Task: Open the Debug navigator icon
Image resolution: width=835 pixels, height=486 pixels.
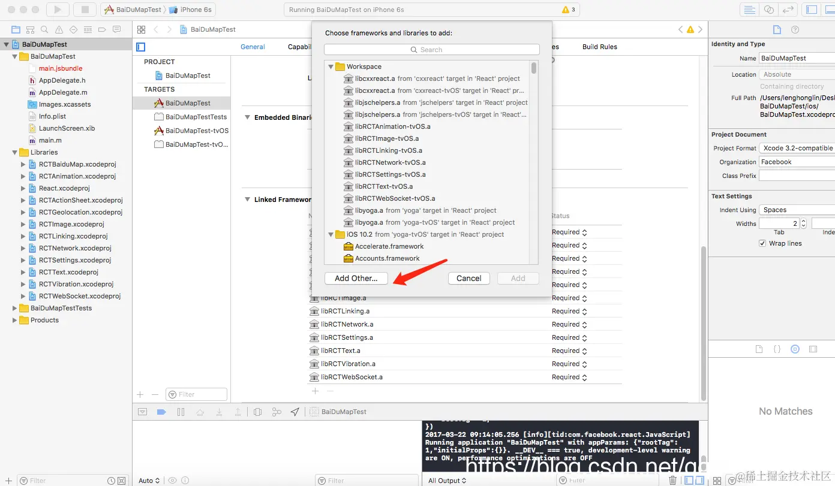Action: click(x=88, y=29)
